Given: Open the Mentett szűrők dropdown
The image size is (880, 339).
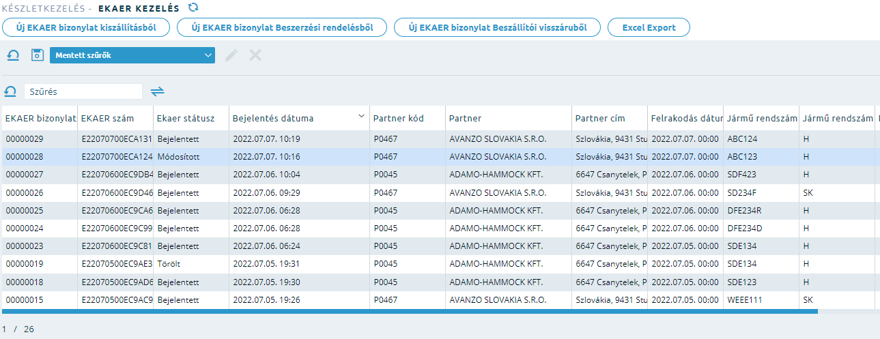Looking at the screenshot, I should [132, 56].
